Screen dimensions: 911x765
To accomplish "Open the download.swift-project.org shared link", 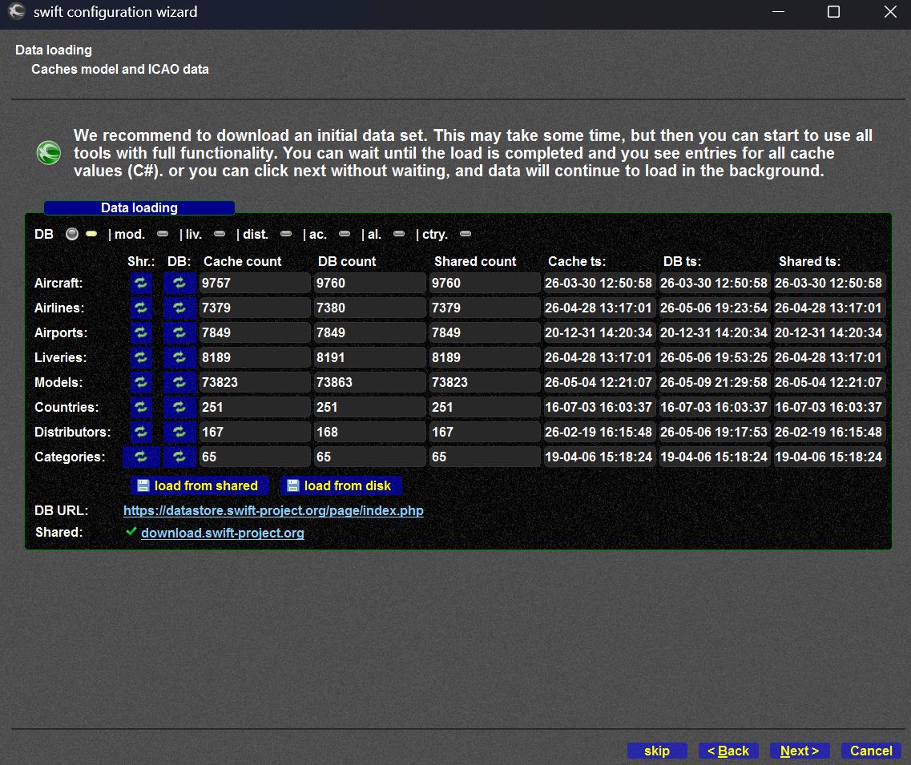I will point(223,533).
